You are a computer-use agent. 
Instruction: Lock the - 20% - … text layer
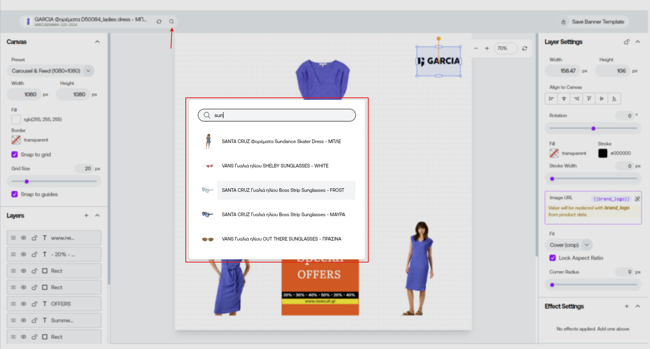coord(34,254)
